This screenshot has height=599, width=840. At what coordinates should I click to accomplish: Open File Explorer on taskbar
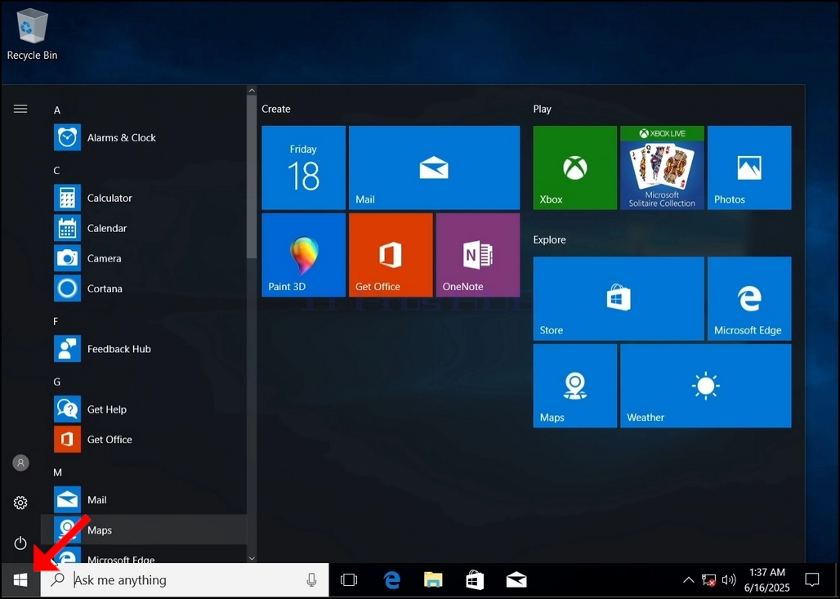(433, 579)
